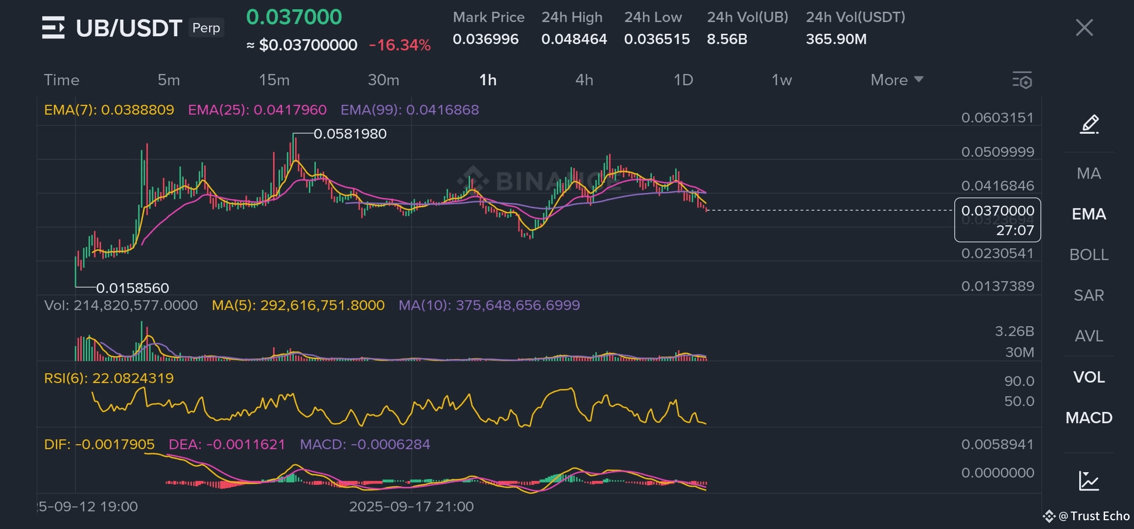Click the 0.0058941 MACD axis label
The width and height of the screenshot is (1134, 529).
997,445
